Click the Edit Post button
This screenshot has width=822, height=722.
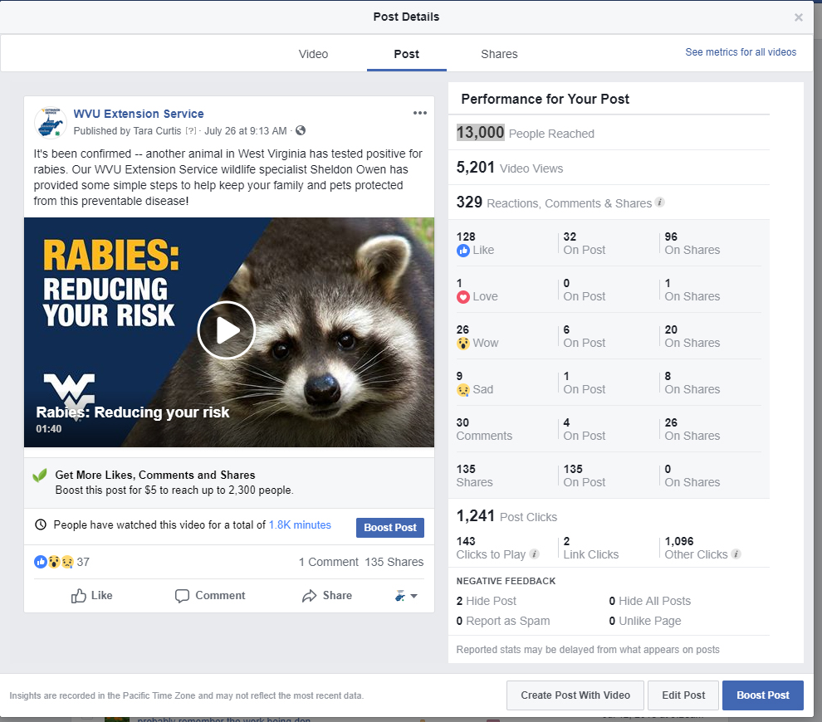pos(683,695)
